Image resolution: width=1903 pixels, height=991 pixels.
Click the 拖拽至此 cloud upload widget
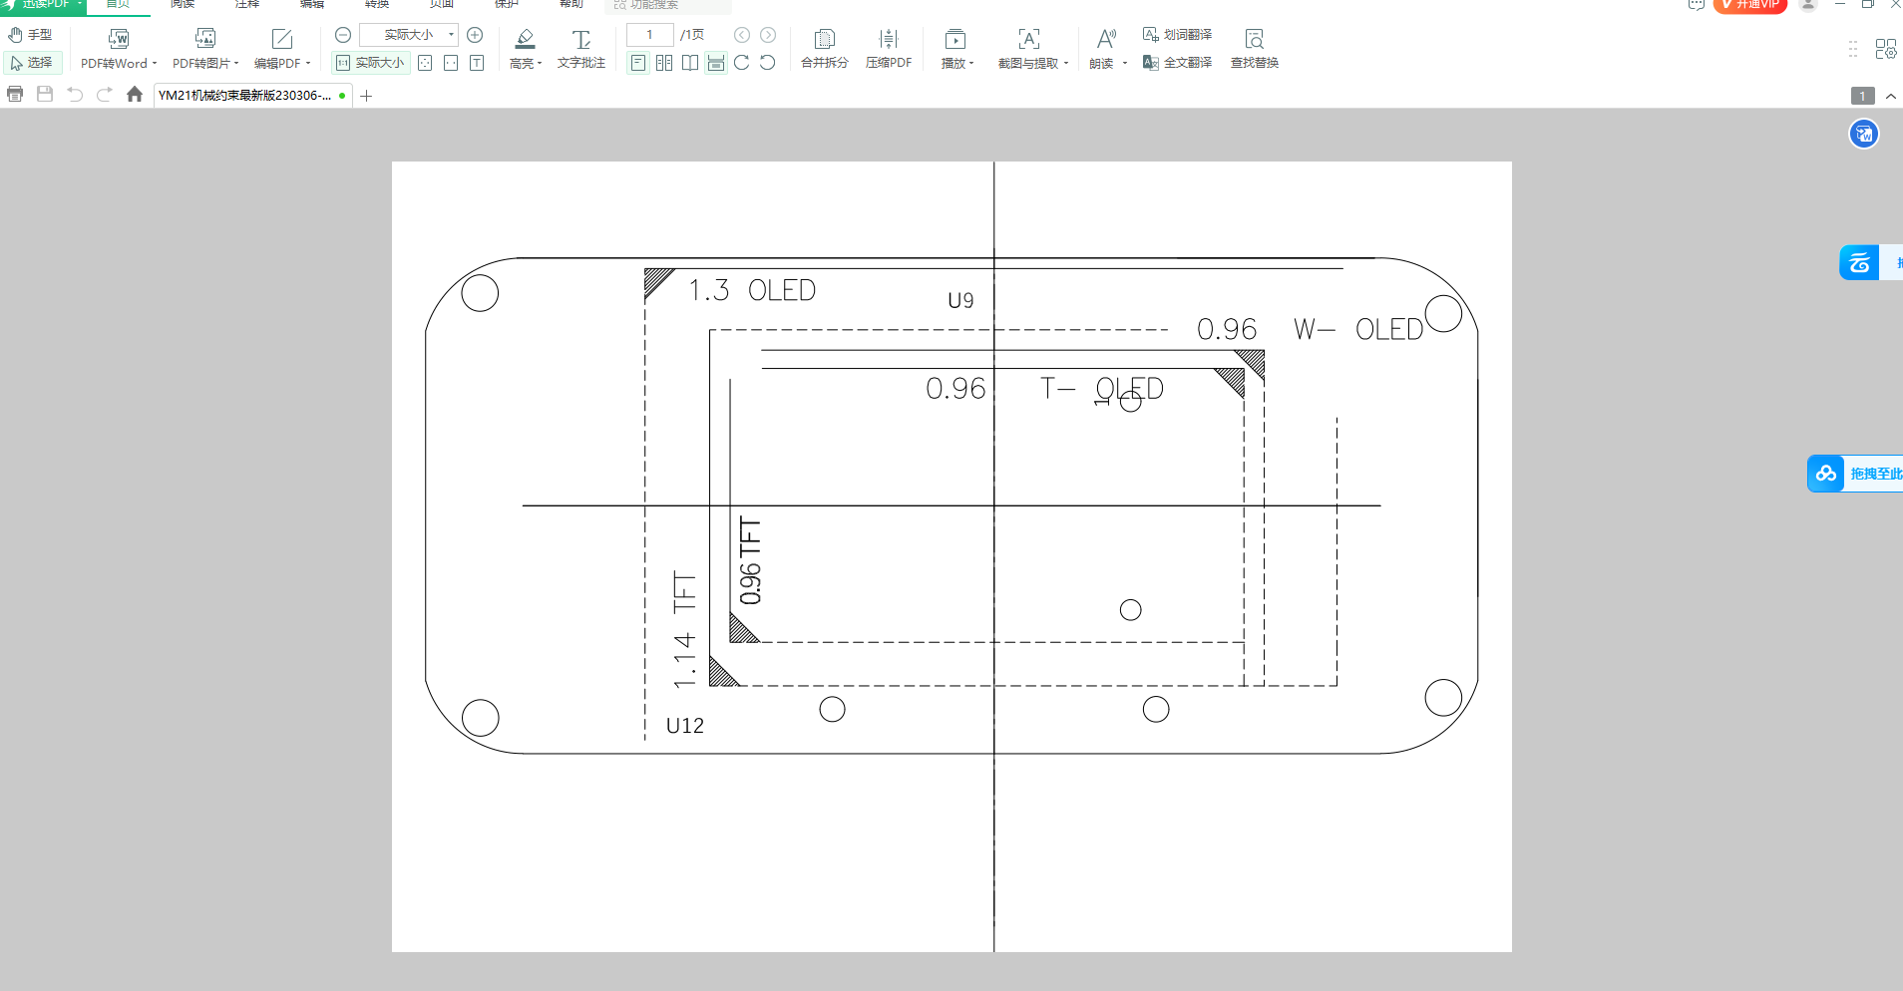(1856, 474)
